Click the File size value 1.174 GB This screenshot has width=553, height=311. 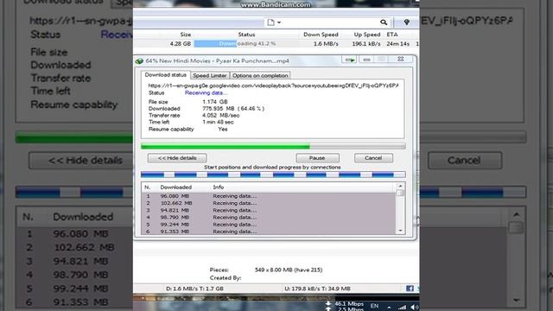(x=215, y=102)
